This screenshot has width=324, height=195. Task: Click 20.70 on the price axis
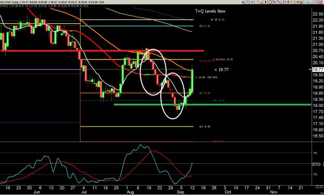pyautogui.click(x=318, y=50)
